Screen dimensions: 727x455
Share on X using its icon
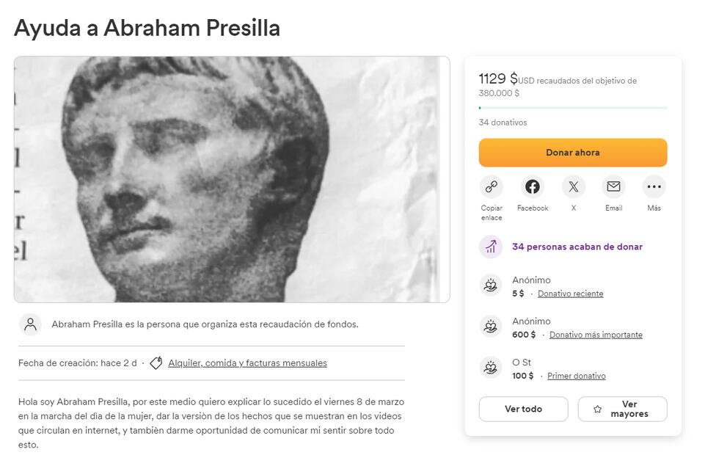point(573,186)
